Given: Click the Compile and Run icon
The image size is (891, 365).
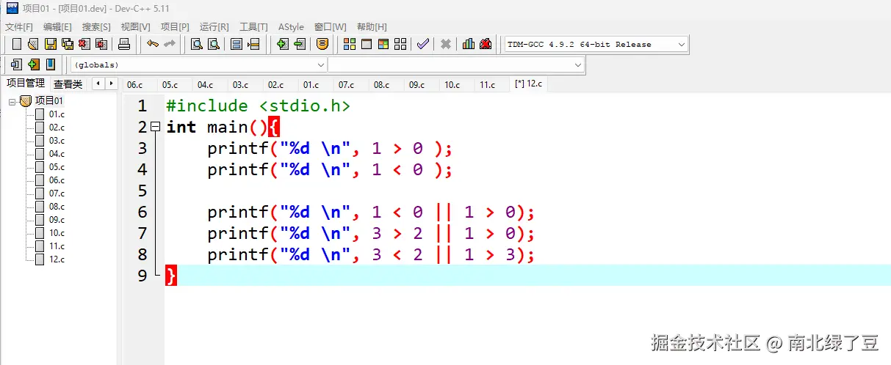Looking at the screenshot, I should [x=383, y=44].
